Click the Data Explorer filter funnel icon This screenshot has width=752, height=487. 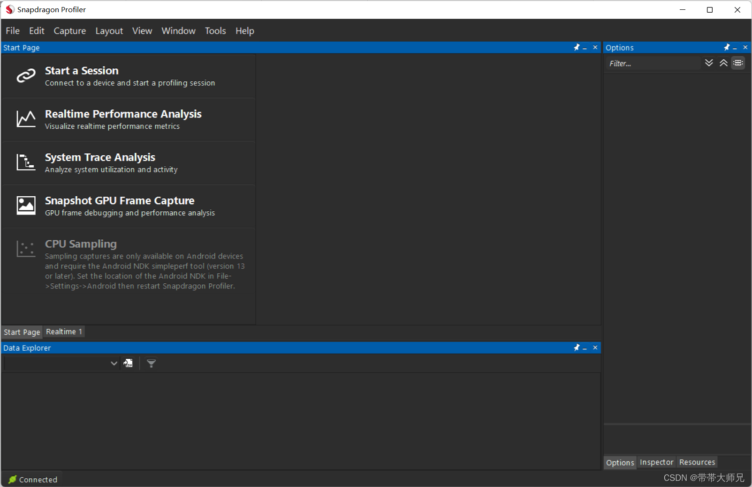click(151, 363)
